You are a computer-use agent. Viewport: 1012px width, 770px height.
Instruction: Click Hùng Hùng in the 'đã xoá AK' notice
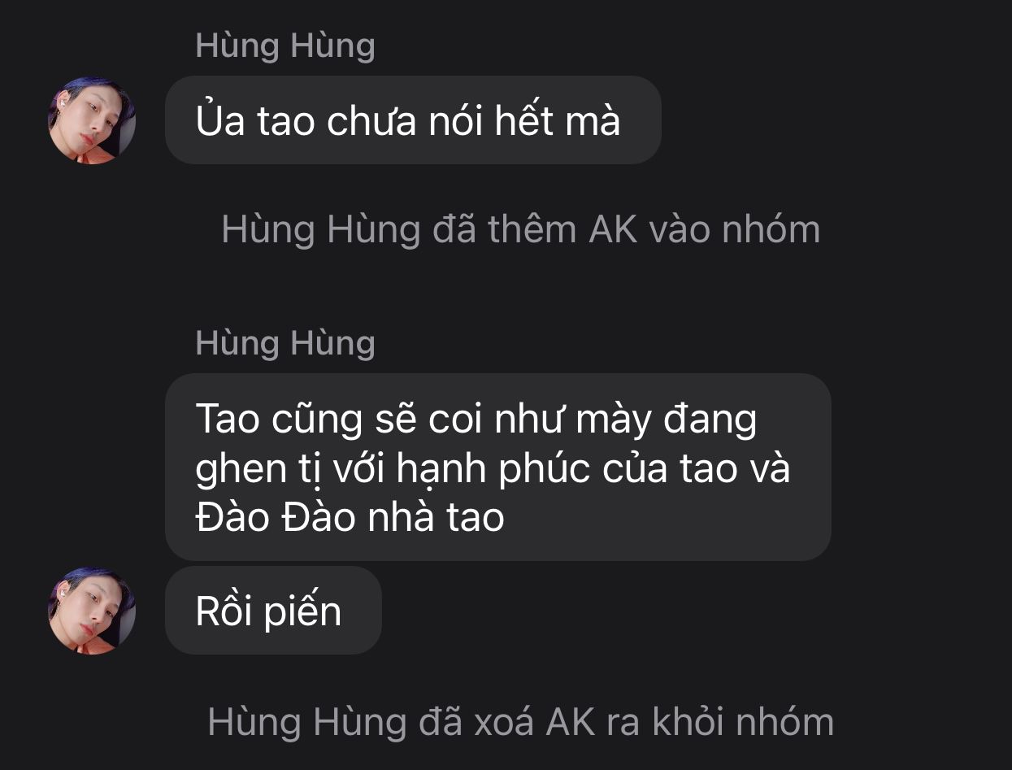[307, 722]
